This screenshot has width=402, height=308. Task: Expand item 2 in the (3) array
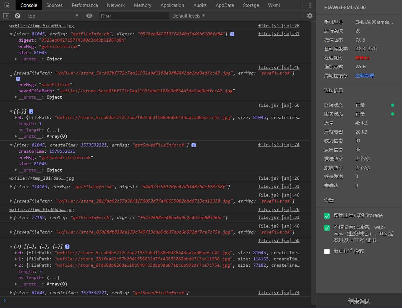point(16,265)
